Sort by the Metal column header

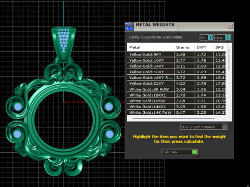151,47
